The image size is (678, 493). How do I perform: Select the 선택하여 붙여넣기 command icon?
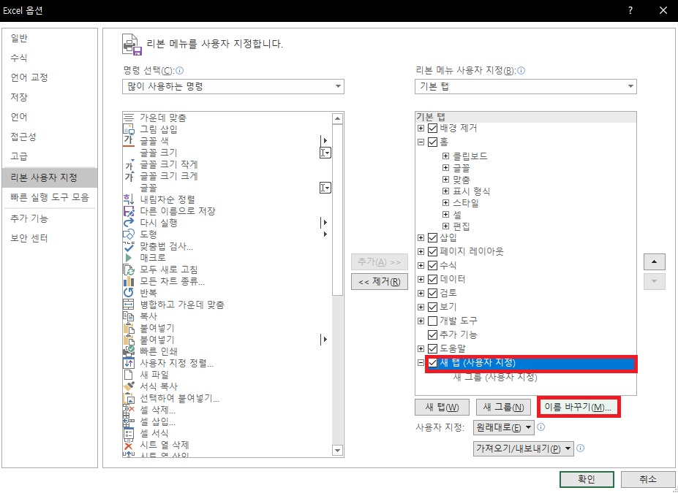[x=129, y=398]
